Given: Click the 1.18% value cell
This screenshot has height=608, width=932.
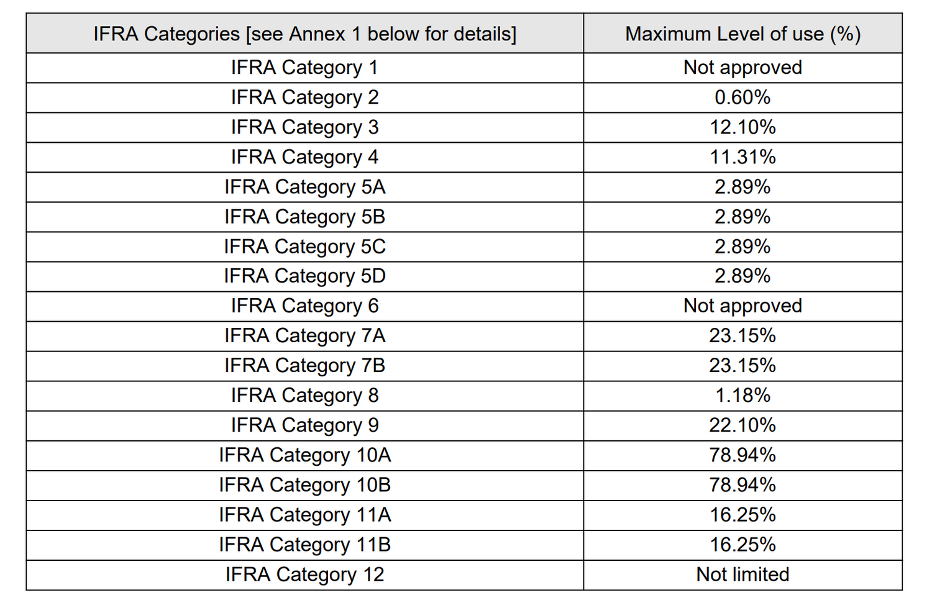Looking at the screenshot, I should coord(742,394).
